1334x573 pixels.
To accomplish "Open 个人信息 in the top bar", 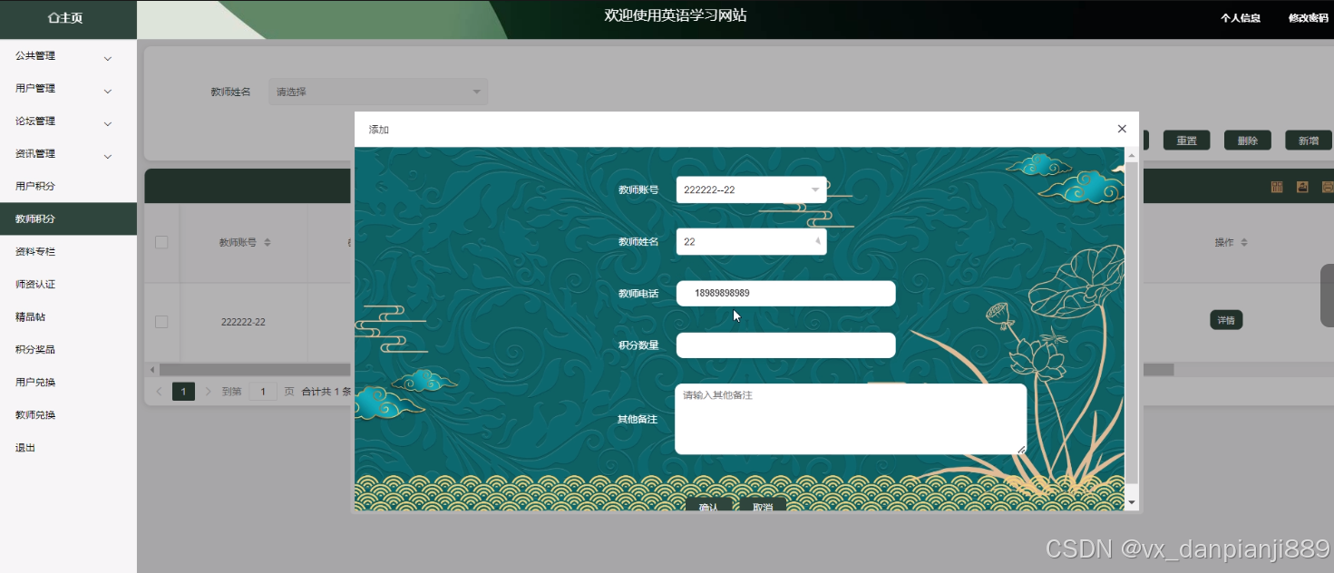I will (x=1240, y=18).
